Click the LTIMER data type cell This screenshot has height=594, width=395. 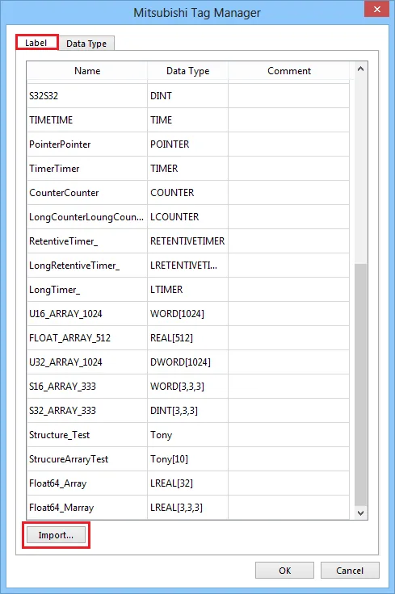click(x=187, y=290)
